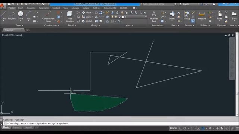Click the Hide Situation tool
The width and height of the screenshot is (239, 134).
(x=70, y=17)
